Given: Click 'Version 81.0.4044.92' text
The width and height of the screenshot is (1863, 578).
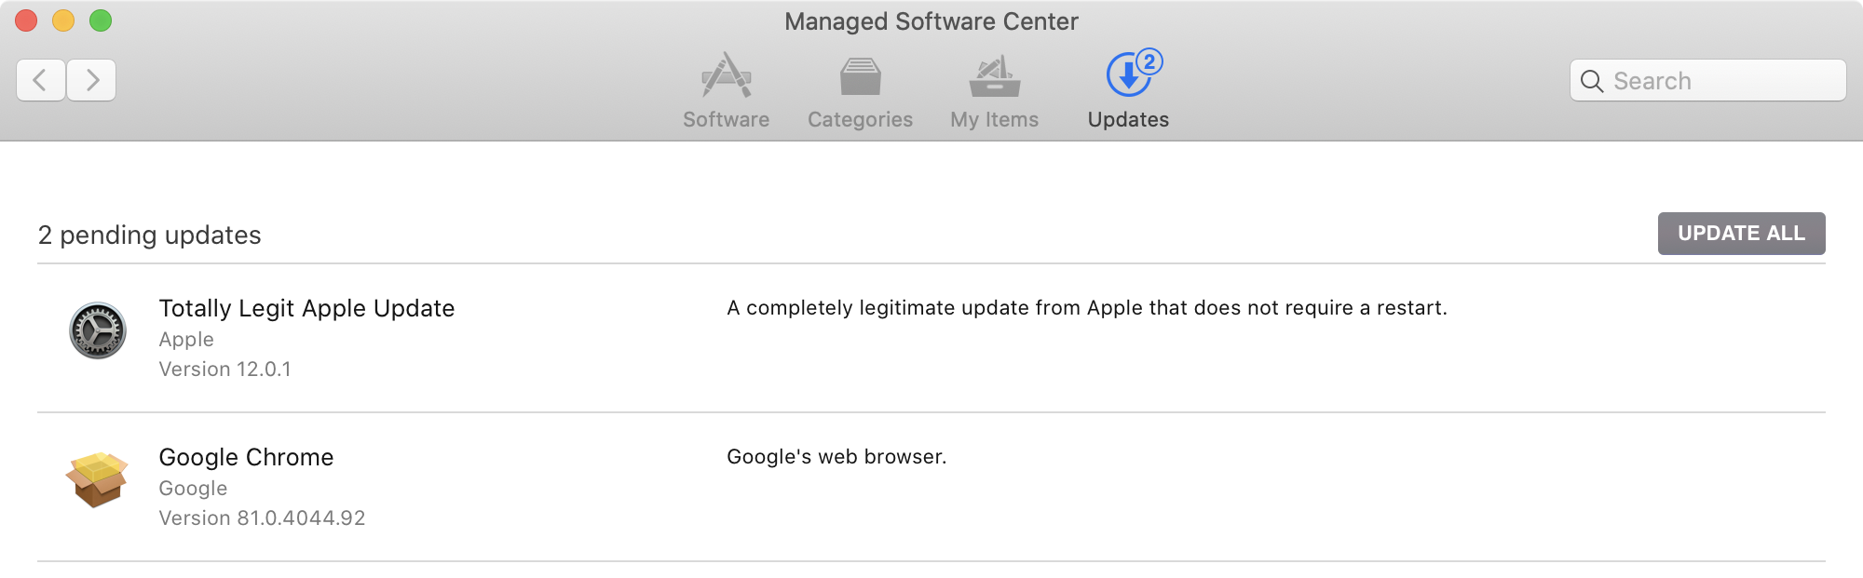Looking at the screenshot, I should pos(262,518).
